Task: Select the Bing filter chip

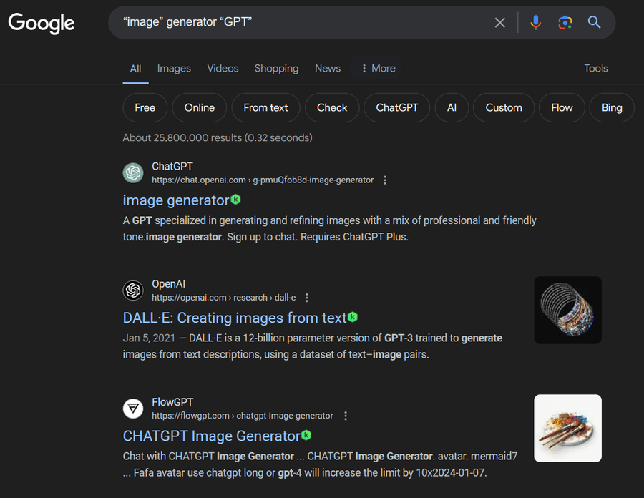Action: tap(611, 107)
